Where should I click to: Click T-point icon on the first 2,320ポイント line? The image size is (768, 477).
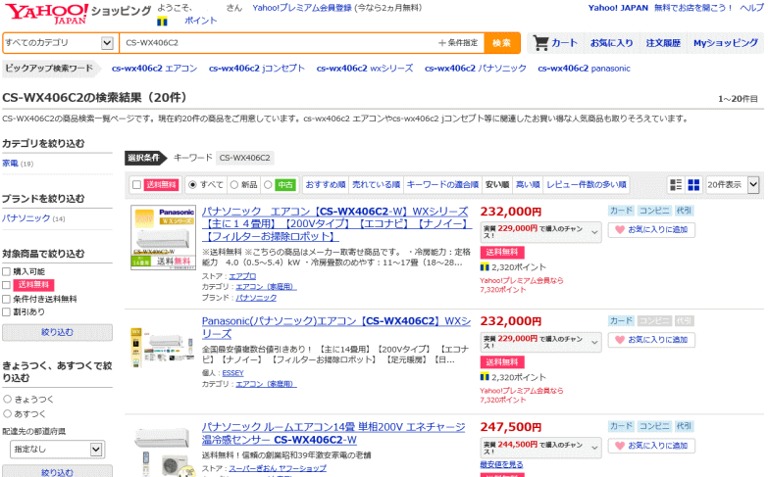[485, 267]
